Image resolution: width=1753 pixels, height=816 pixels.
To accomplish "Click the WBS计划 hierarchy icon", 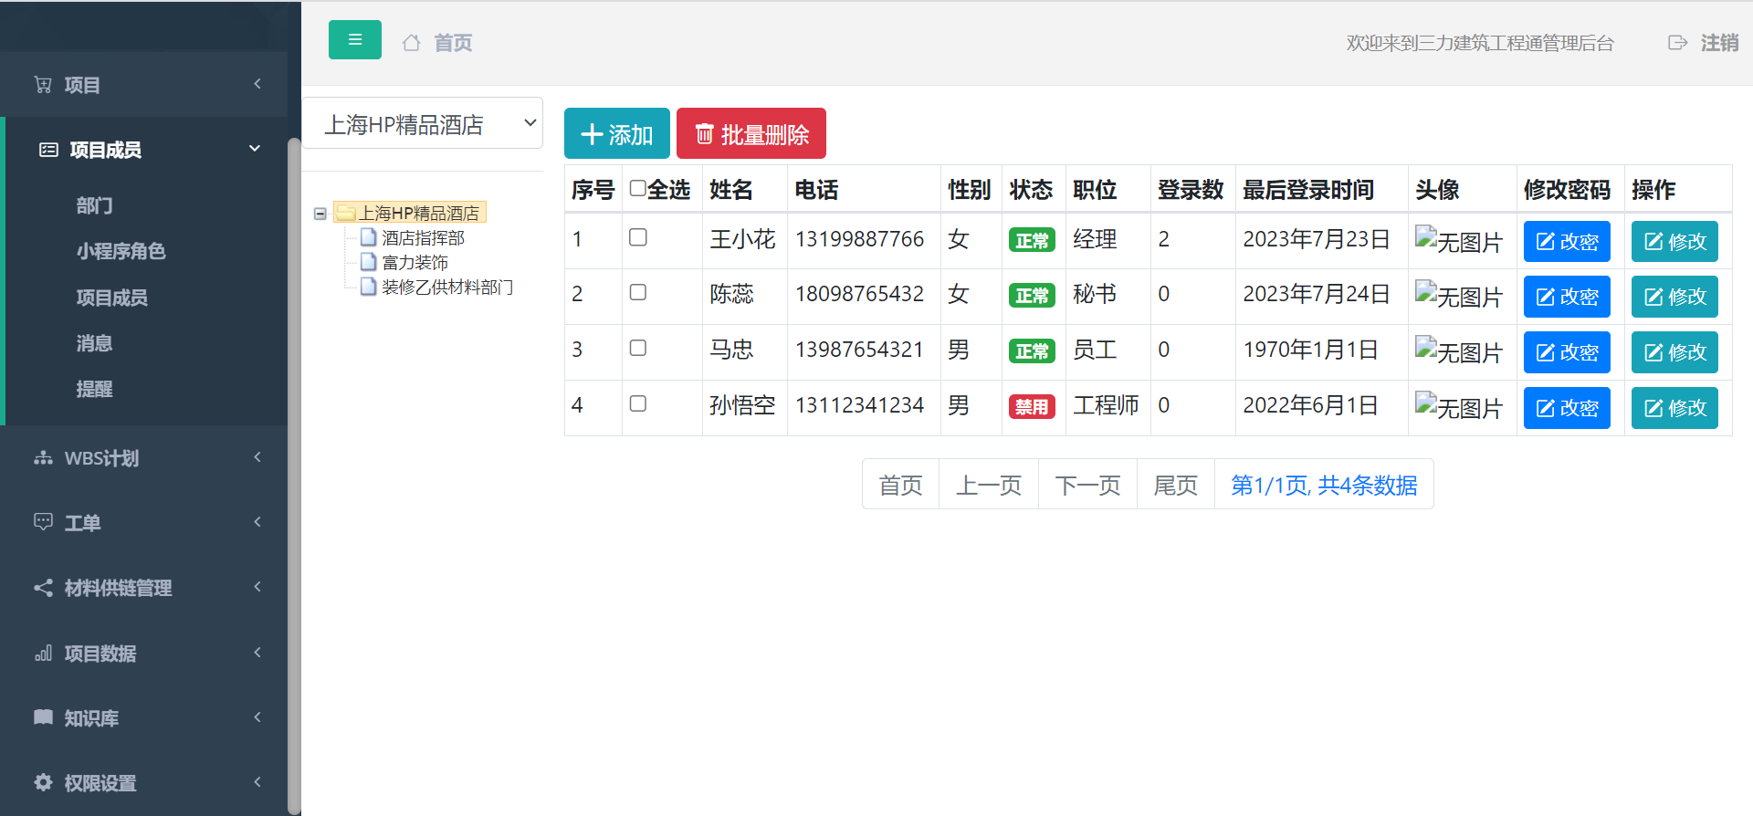I will tap(43, 458).
